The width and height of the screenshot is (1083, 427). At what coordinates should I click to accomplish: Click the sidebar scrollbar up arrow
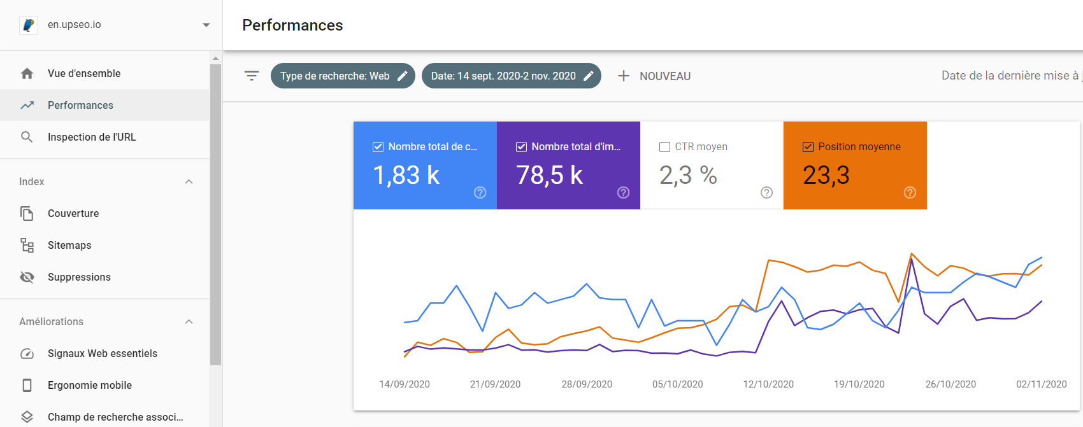[215, 58]
